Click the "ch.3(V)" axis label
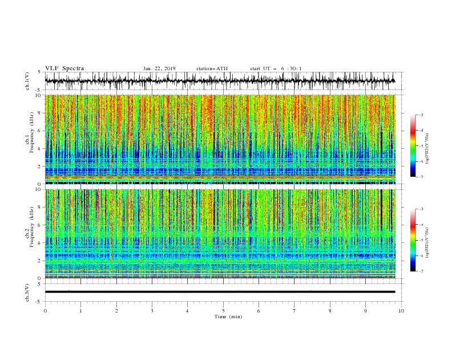Image resolution: width=452 pixels, height=349 pixels. [27, 293]
